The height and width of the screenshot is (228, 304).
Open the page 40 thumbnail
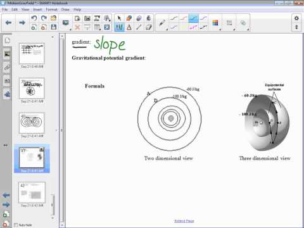[x=32, y=123]
